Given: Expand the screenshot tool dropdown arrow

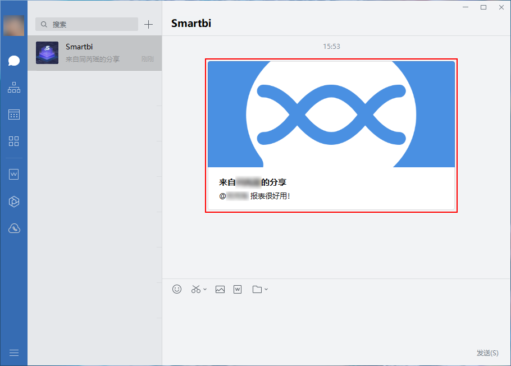Looking at the screenshot, I should click(x=205, y=289).
